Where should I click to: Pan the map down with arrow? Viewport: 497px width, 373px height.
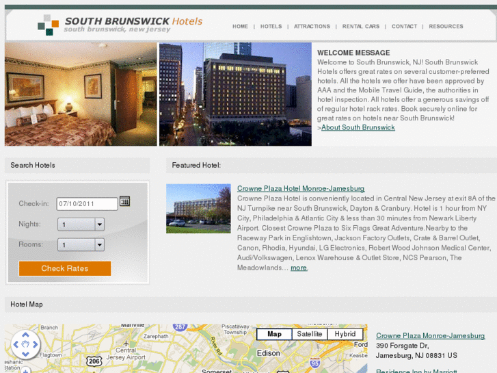25,354
